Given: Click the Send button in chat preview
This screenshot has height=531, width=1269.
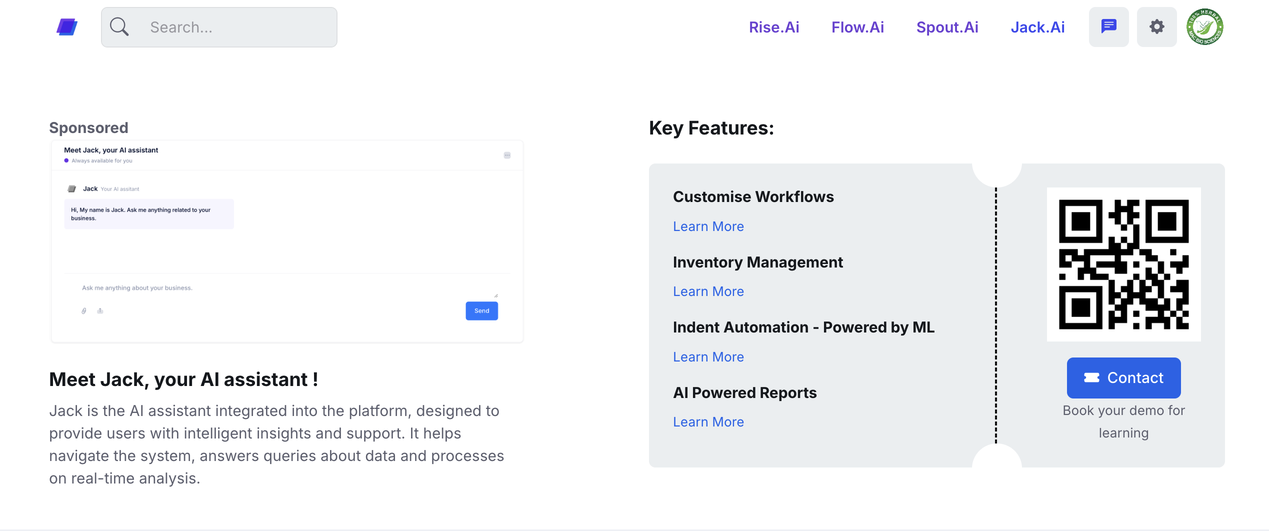Looking at the screenshot, I should click(481, 311).
